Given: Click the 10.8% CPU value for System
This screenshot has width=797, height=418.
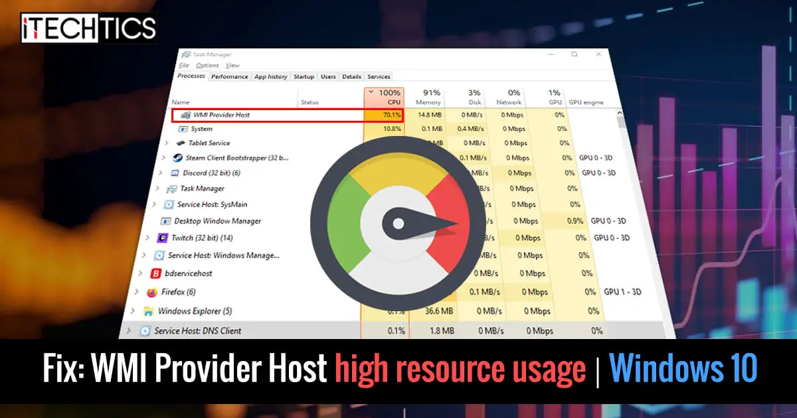Looking at the screenshot, I should pos(393,129).
